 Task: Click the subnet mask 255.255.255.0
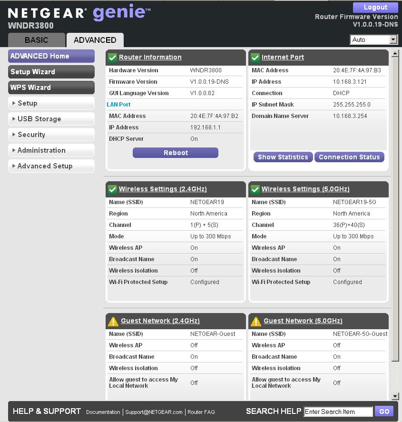[352, 105]
